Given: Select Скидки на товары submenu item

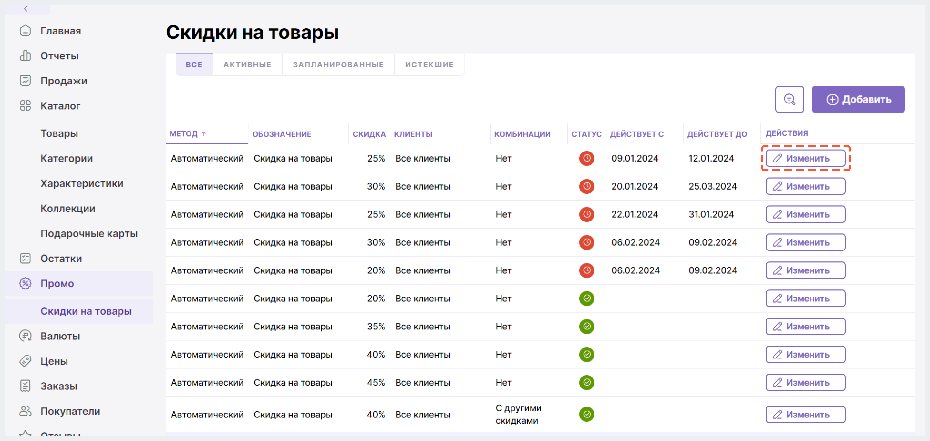Looking at the screenshot, I should pyautogui.click(x=86, y=311).
